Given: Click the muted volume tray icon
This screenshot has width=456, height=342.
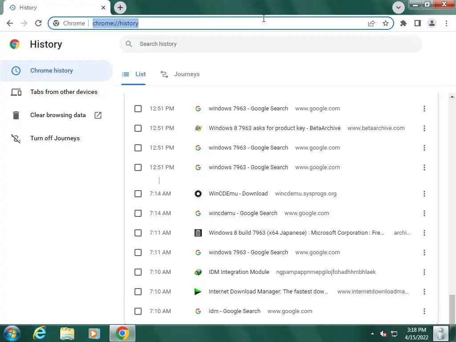Looking at the screenshot, I should (x=383, y=334).
